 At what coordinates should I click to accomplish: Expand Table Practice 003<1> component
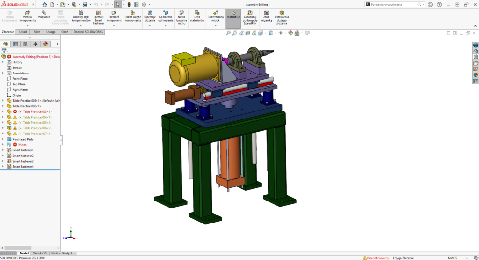pyautogui.click(x=3, y=111)
